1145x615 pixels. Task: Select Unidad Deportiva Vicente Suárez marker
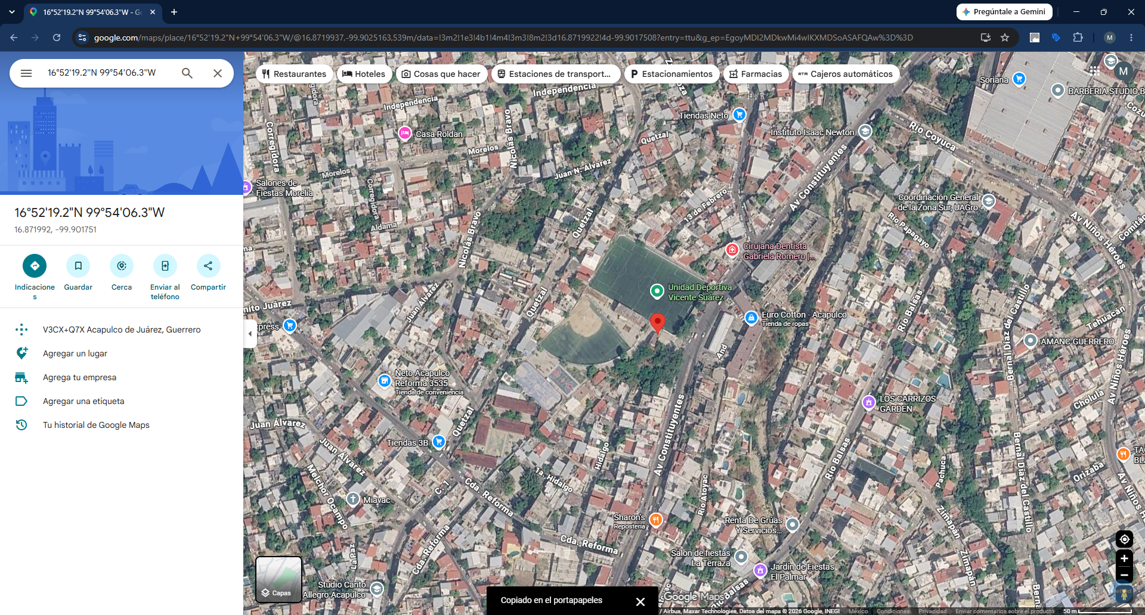coord(657,291)
